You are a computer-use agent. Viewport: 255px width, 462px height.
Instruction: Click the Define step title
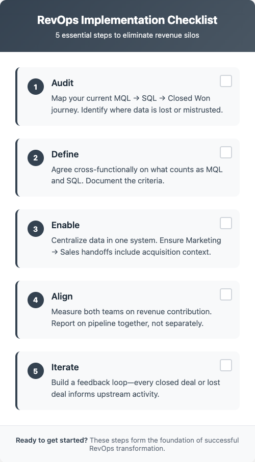(x=65, y=154)
